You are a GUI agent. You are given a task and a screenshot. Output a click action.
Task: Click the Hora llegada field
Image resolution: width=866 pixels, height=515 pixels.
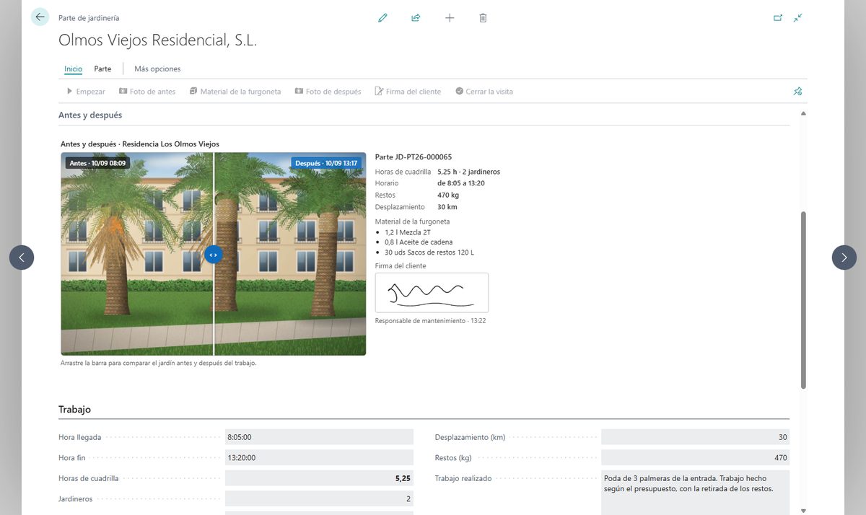pyautogui.click(x=319, y=437)
